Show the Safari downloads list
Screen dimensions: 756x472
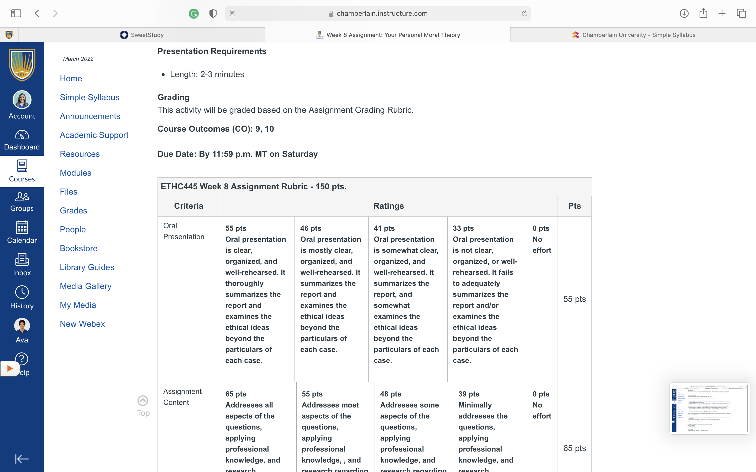[684, 13]
